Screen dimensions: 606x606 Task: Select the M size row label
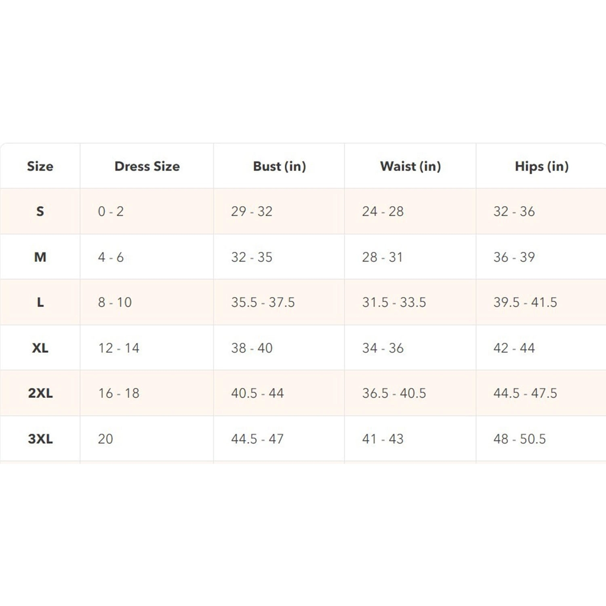pos(40,257)
